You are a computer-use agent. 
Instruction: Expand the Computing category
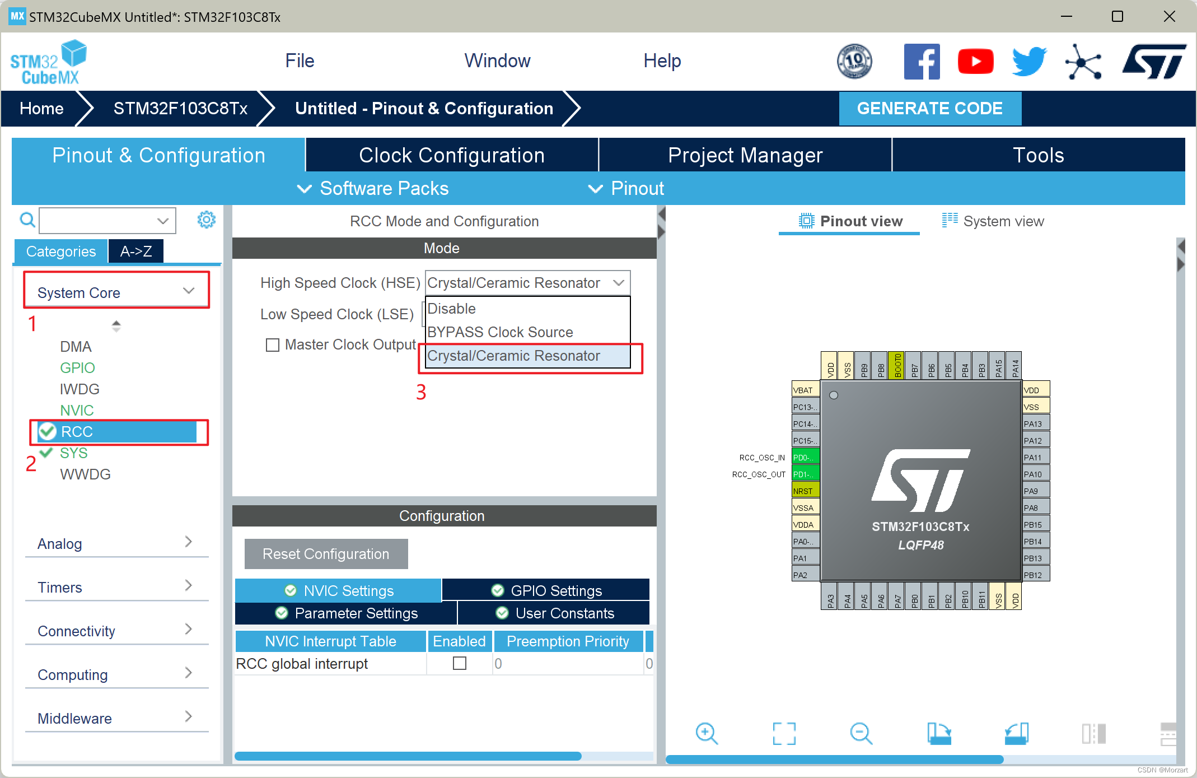point(116,674)
